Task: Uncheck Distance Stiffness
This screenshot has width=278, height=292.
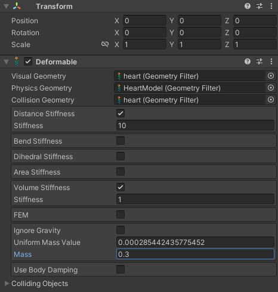Action: (x=121, y=113)
